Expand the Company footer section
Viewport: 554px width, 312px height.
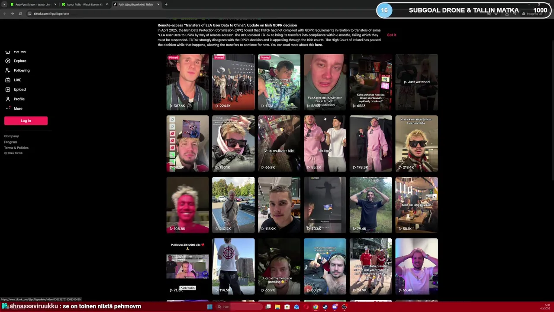pos(12,136)
